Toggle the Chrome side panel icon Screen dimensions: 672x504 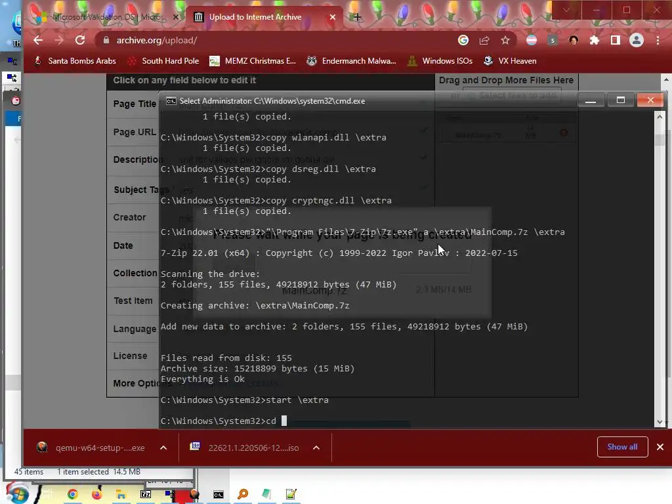point(616,40)
